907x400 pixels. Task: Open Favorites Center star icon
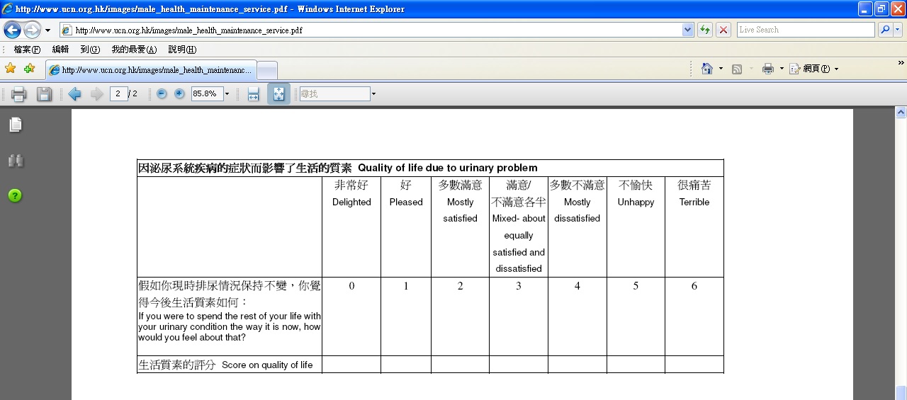tap(11, 69)
